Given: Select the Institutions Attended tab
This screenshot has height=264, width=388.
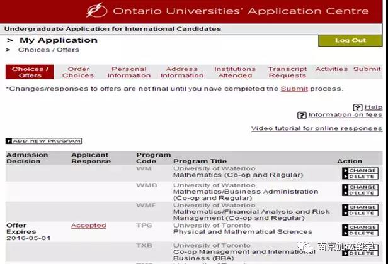Looking at the screenshot, I should tap(235, 72).
